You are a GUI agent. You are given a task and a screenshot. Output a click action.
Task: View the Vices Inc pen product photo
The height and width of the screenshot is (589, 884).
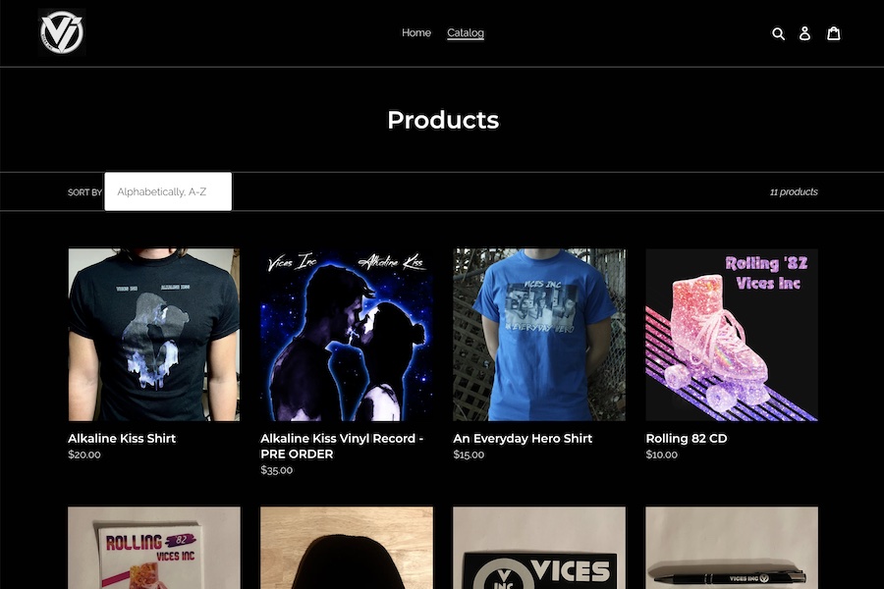(x=731, y=547)
